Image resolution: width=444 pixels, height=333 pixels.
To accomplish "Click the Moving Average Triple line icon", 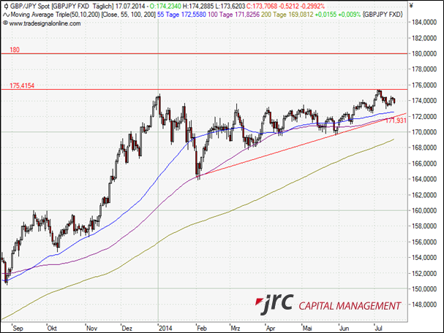I will tap(6, 15).
